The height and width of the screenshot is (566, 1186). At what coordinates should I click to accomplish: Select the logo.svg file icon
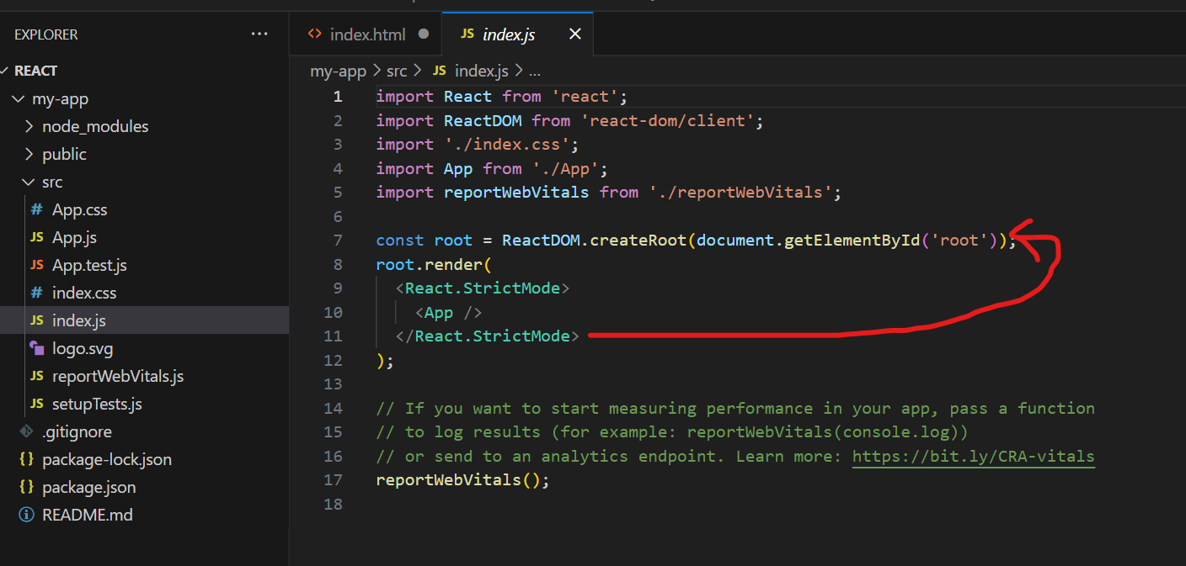coord(36,348)
